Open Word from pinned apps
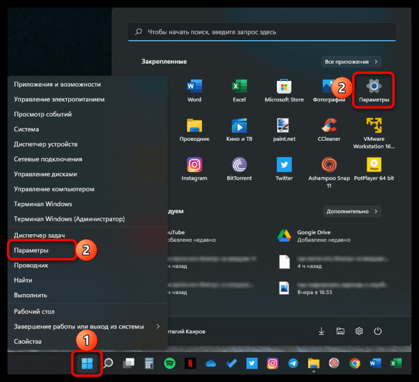Screen dimensions: 419x382 point(194,90)
